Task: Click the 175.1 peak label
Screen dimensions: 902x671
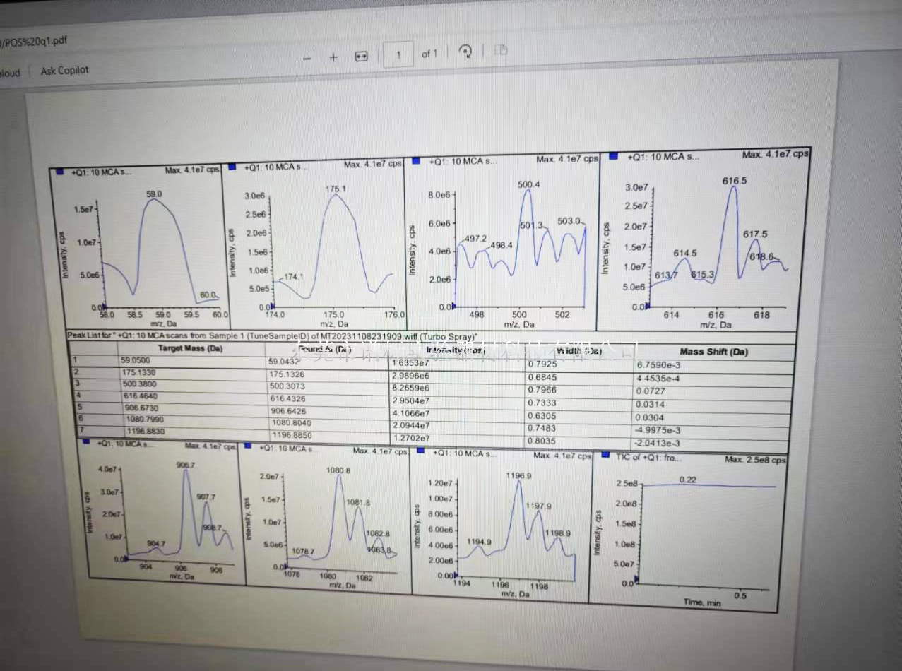Action: click(336, 189)
